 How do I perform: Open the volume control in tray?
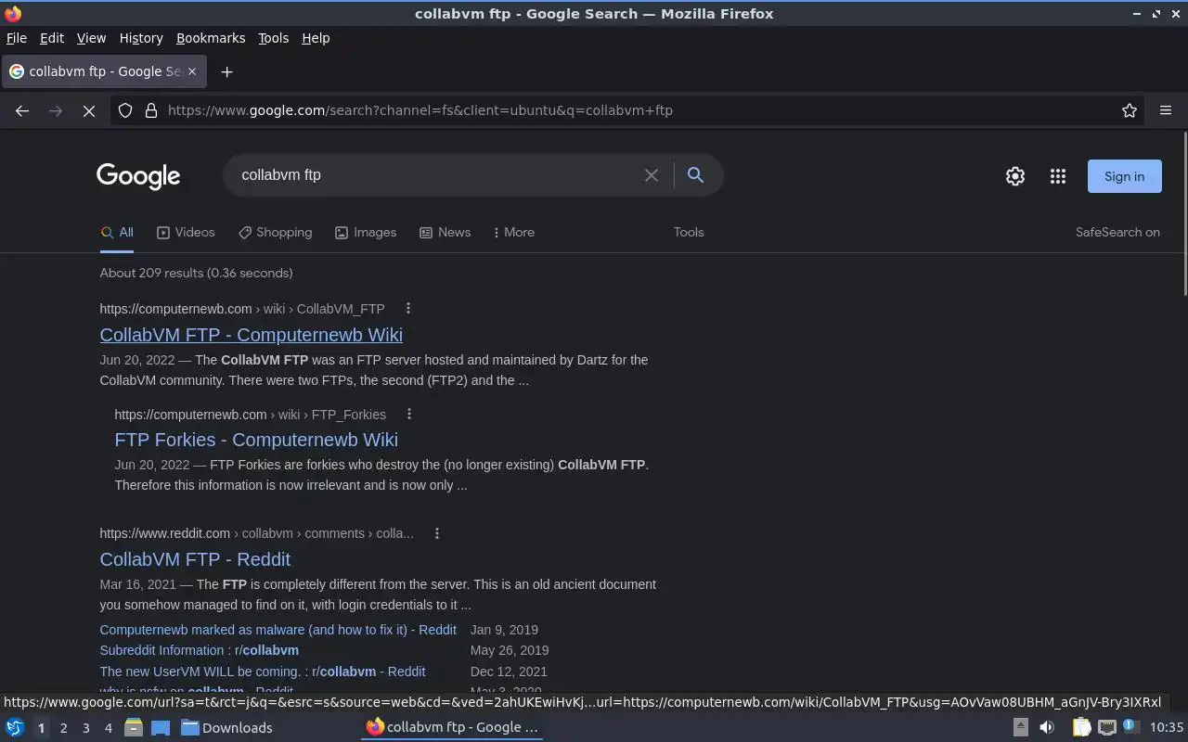tap(1047, 728)
